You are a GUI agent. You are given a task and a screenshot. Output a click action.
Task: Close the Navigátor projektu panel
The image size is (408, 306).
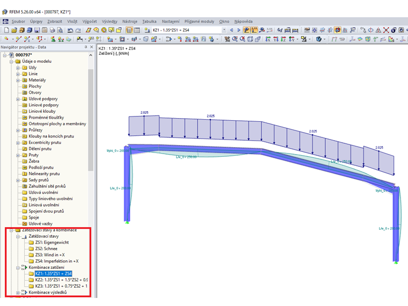[91, 47]
